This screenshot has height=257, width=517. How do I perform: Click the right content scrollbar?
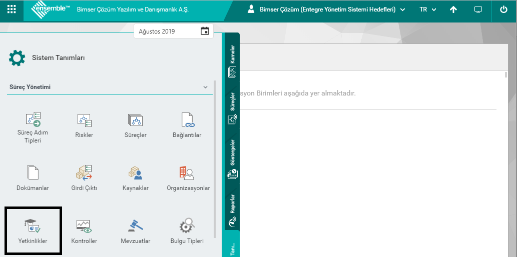tap(506, 74)
